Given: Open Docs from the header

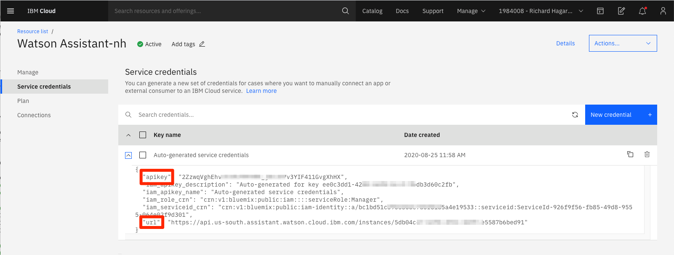Looking at the screenshot, I should [x=402, y=11].
